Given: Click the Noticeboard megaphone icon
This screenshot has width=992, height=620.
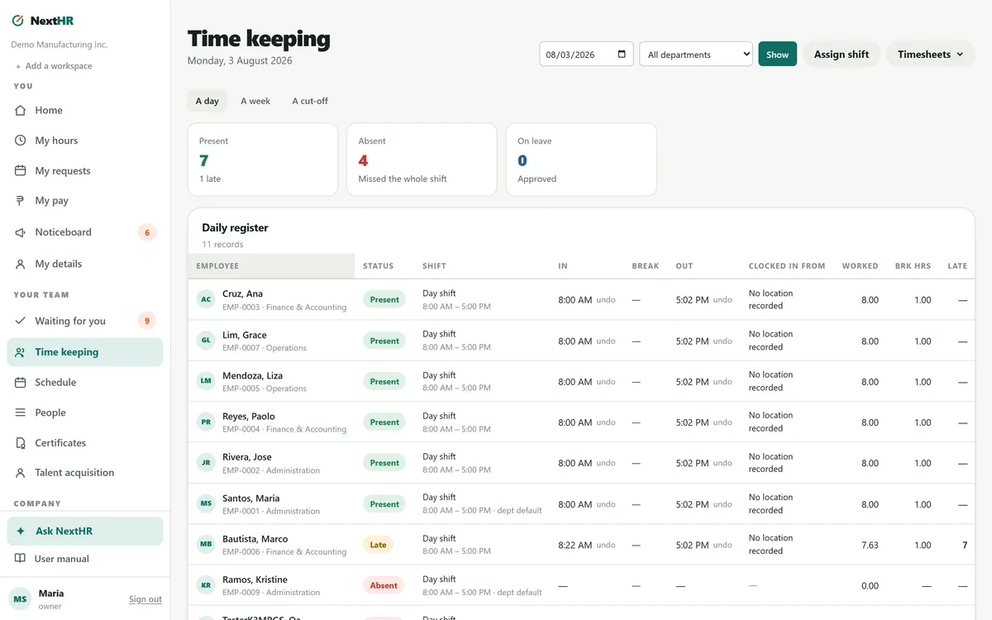Looking at the screenshot, I should pos(21,232).
